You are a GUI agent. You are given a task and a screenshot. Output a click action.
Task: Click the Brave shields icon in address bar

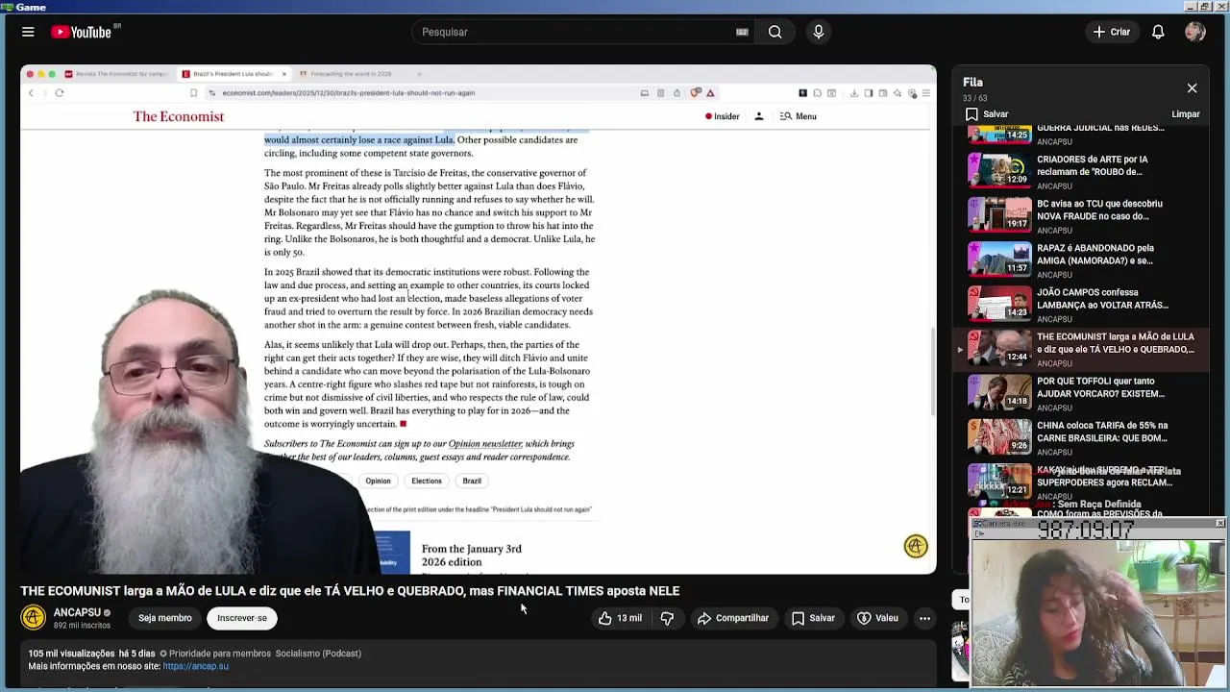[x=696, y=93]
